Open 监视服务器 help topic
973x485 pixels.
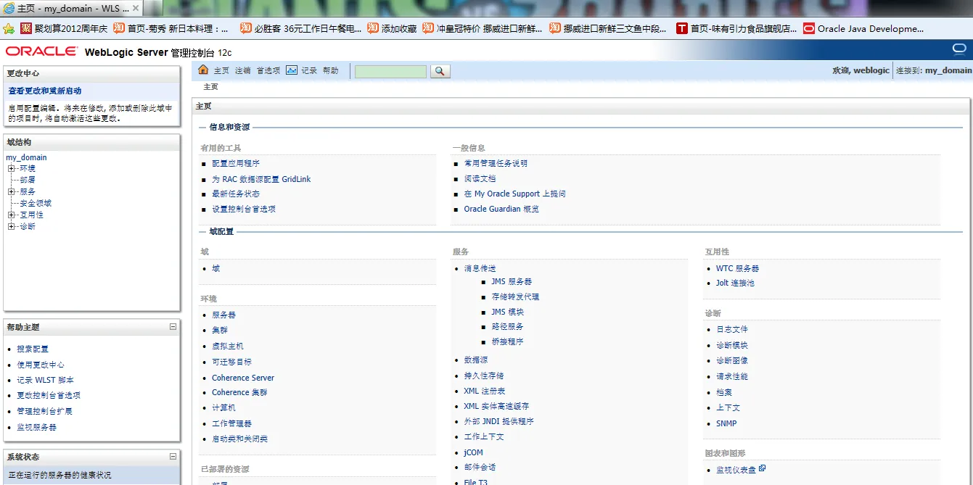point(37,428)
